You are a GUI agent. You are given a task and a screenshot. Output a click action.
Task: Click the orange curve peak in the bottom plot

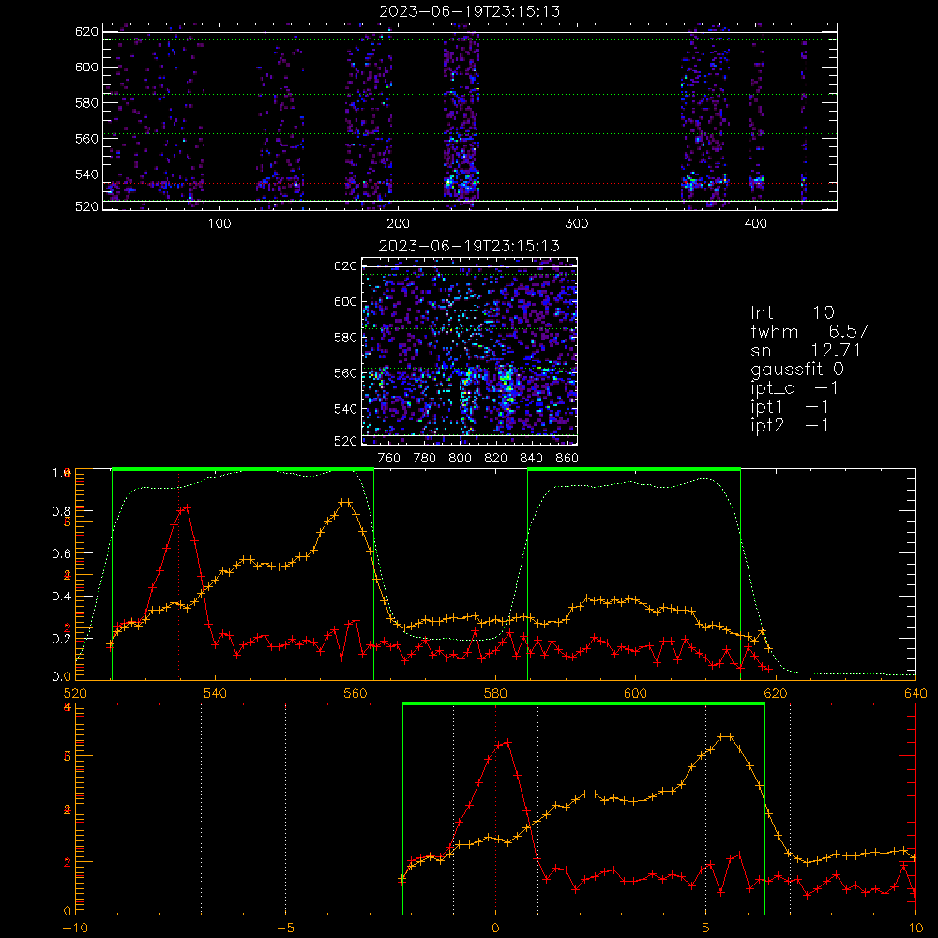725,736
